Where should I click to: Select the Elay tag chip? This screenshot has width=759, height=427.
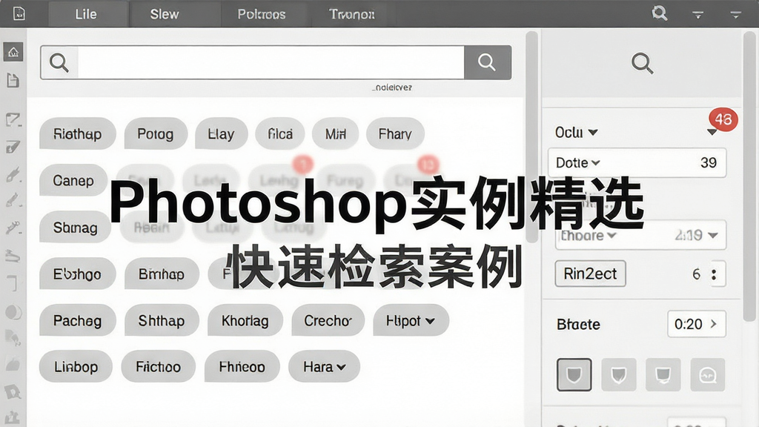click(221, 133)
